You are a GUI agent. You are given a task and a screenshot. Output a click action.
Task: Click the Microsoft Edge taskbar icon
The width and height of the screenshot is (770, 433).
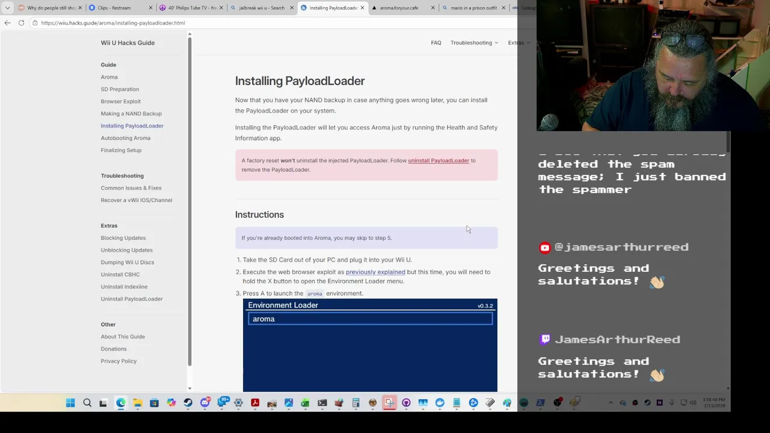click(121, 403)
